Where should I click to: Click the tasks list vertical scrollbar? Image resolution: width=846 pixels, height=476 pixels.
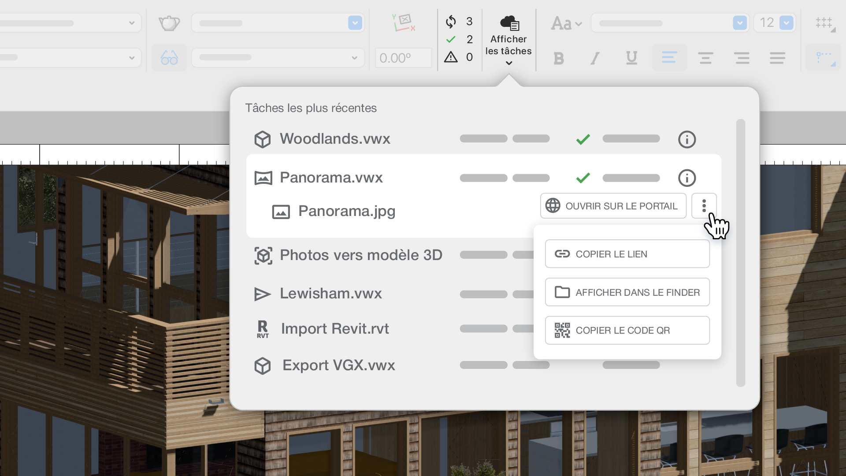(741, 253)
